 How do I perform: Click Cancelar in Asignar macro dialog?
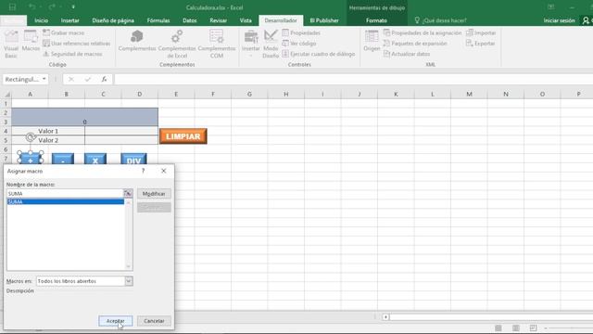tap(154, 321)
